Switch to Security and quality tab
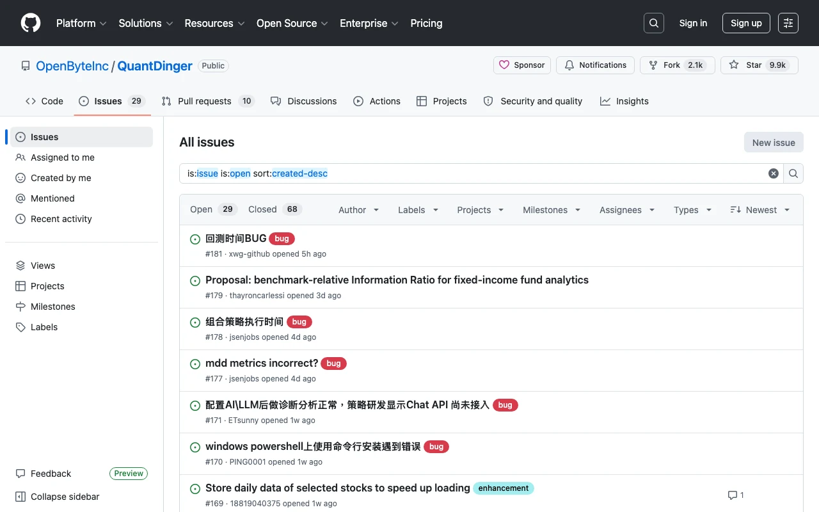 533,101
